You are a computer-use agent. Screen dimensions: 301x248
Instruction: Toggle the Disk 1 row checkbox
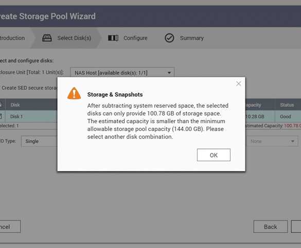(1, 116)
